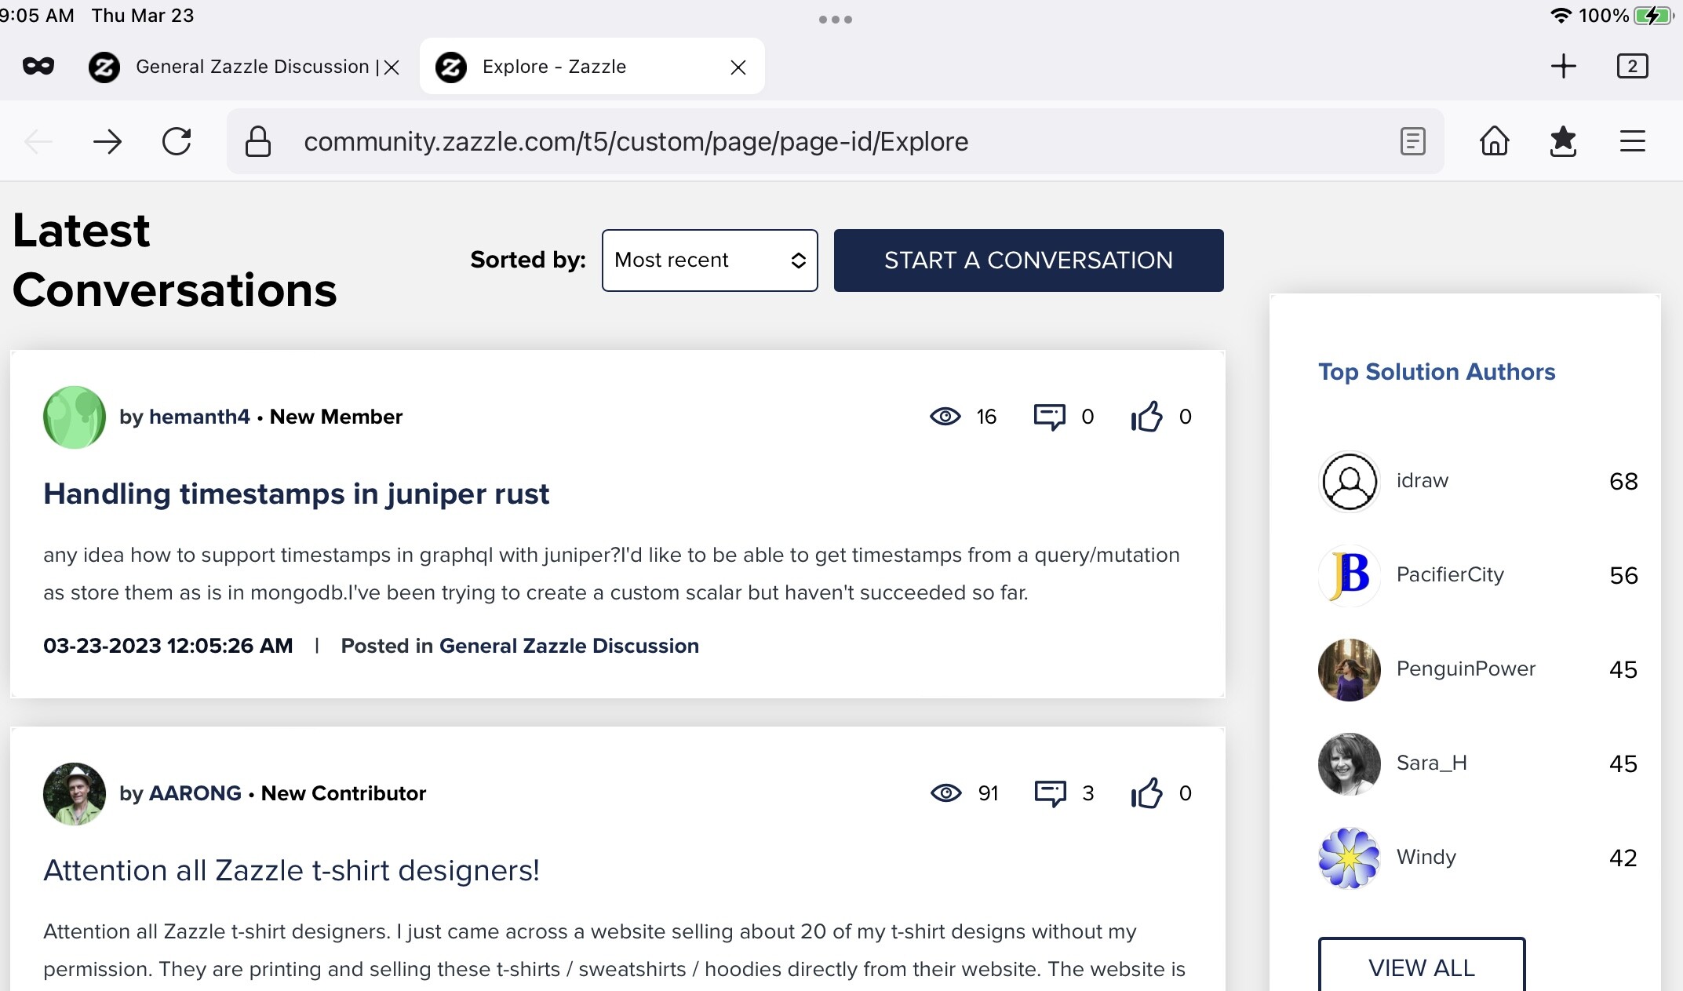1683x991 pixels.
Task: Close the Explore - Zazzle tab
Action: click(738, 67)
